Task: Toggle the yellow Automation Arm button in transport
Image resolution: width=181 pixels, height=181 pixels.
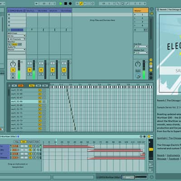Action: [x=81, y=4]
